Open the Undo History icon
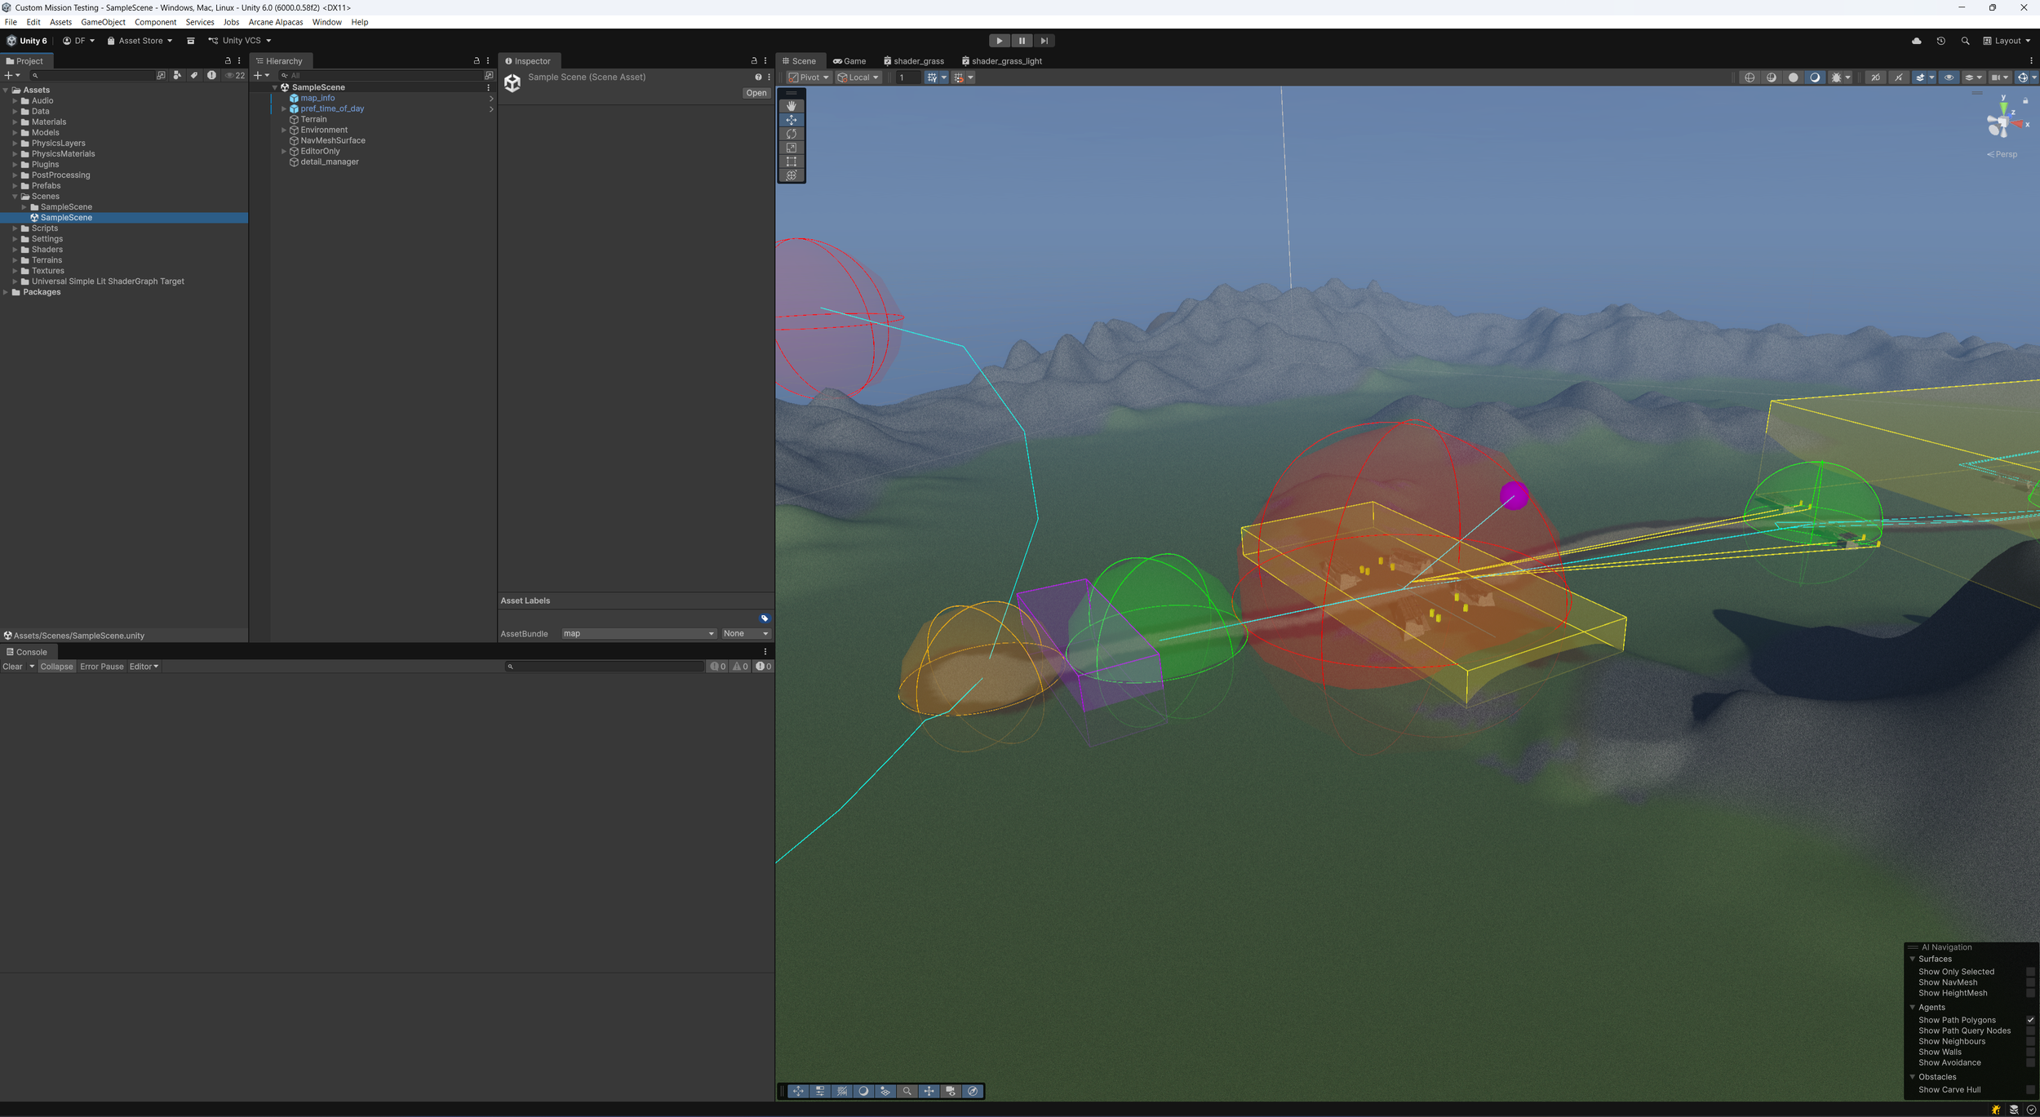 tap(1940, 41)
